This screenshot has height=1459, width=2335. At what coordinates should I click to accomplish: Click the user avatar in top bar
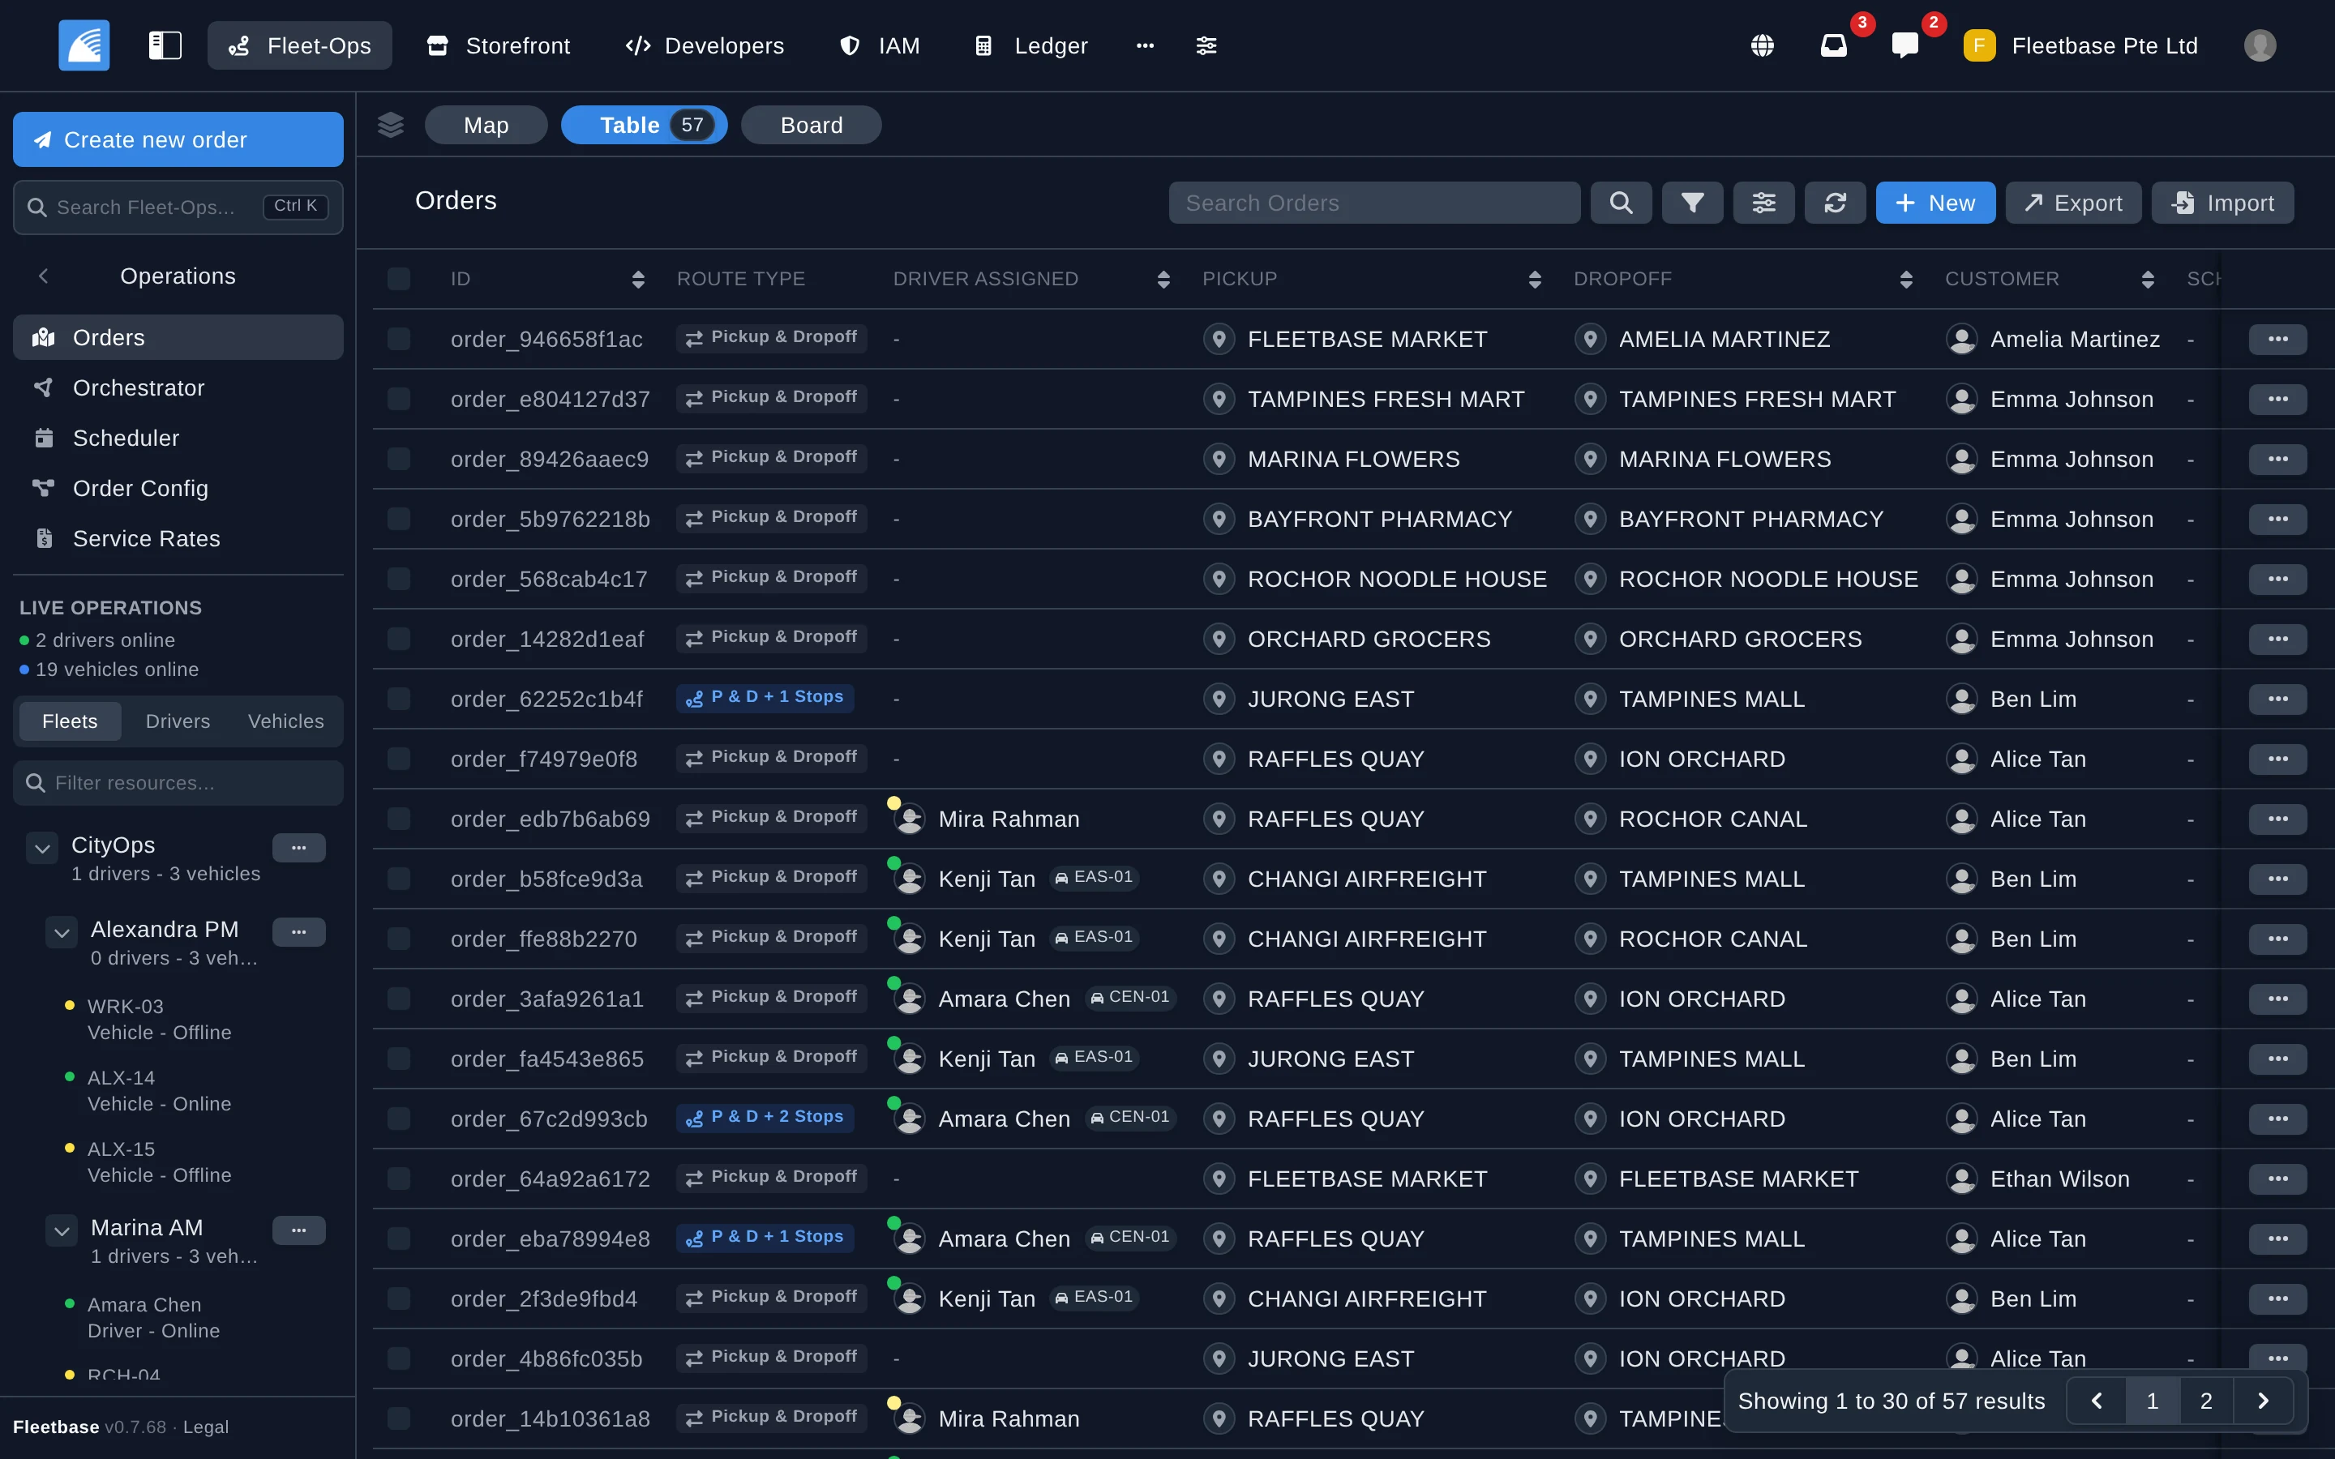coord(2260,45)
